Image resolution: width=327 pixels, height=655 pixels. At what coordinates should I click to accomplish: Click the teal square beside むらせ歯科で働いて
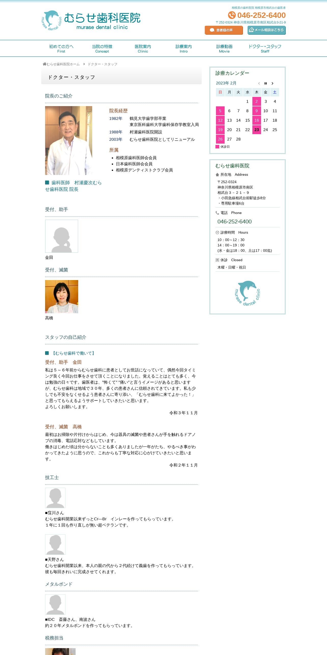tap(47, 353)
